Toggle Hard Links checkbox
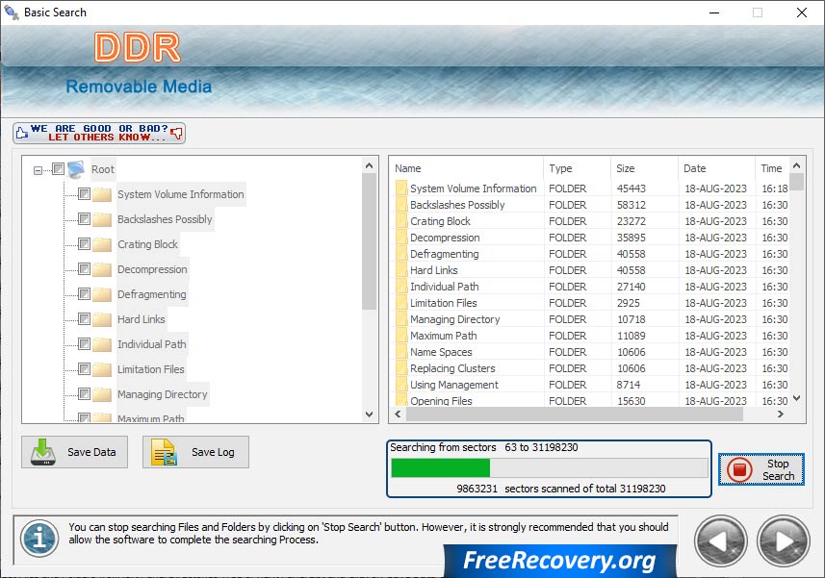Image resolution: width=825 pixels, height=578 pixels. 84,319
